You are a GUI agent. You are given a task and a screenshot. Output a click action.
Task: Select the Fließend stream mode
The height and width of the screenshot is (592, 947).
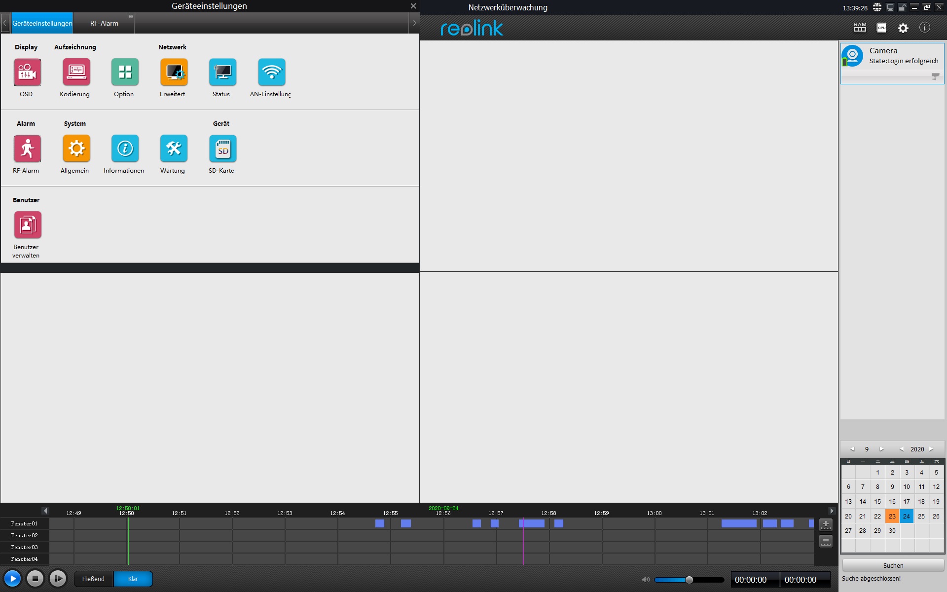coord(94,579)
